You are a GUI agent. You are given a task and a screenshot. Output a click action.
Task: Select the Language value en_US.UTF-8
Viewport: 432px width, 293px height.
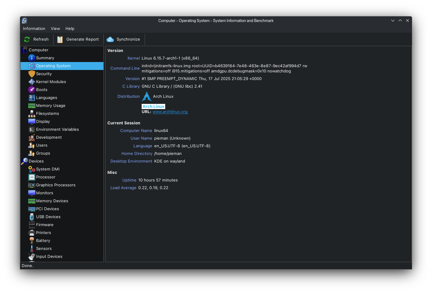coord(182,146)
